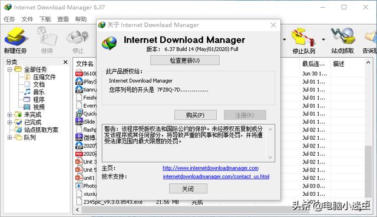Open the 帮助 menu
This screenshot has width=377, height=217.
[81, 19]
